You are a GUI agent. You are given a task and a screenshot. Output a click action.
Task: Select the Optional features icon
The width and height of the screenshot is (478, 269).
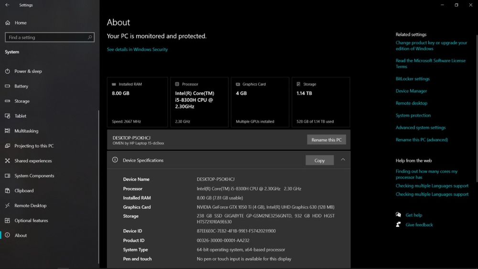[8, 220]
